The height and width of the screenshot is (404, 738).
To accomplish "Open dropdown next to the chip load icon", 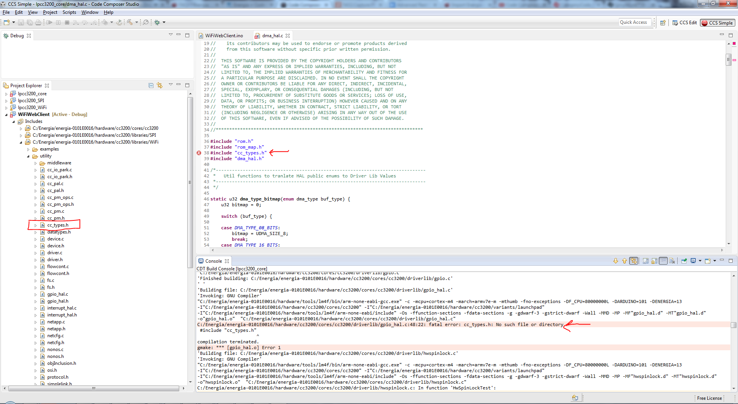I will tap(112, 22).
